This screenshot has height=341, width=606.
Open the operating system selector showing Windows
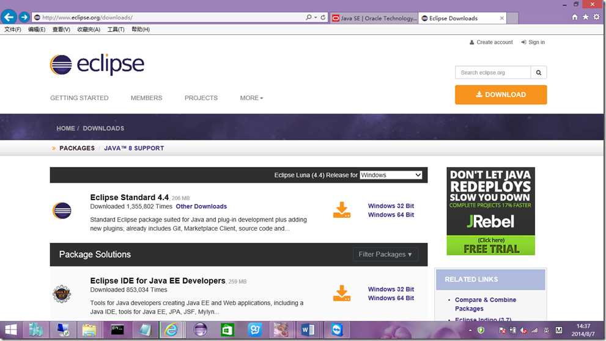[x=391, y=175]
